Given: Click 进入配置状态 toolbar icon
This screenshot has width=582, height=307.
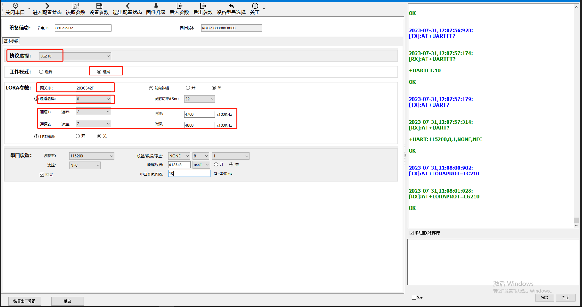Looking at the screenshot, I should pos(47,9).
